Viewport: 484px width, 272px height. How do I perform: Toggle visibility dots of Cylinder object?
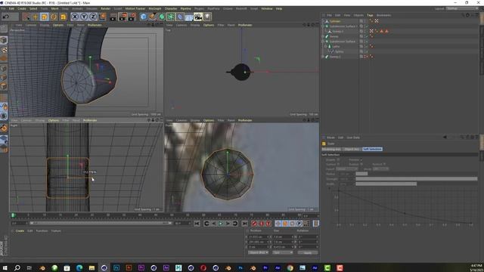(x=365, y=21)
